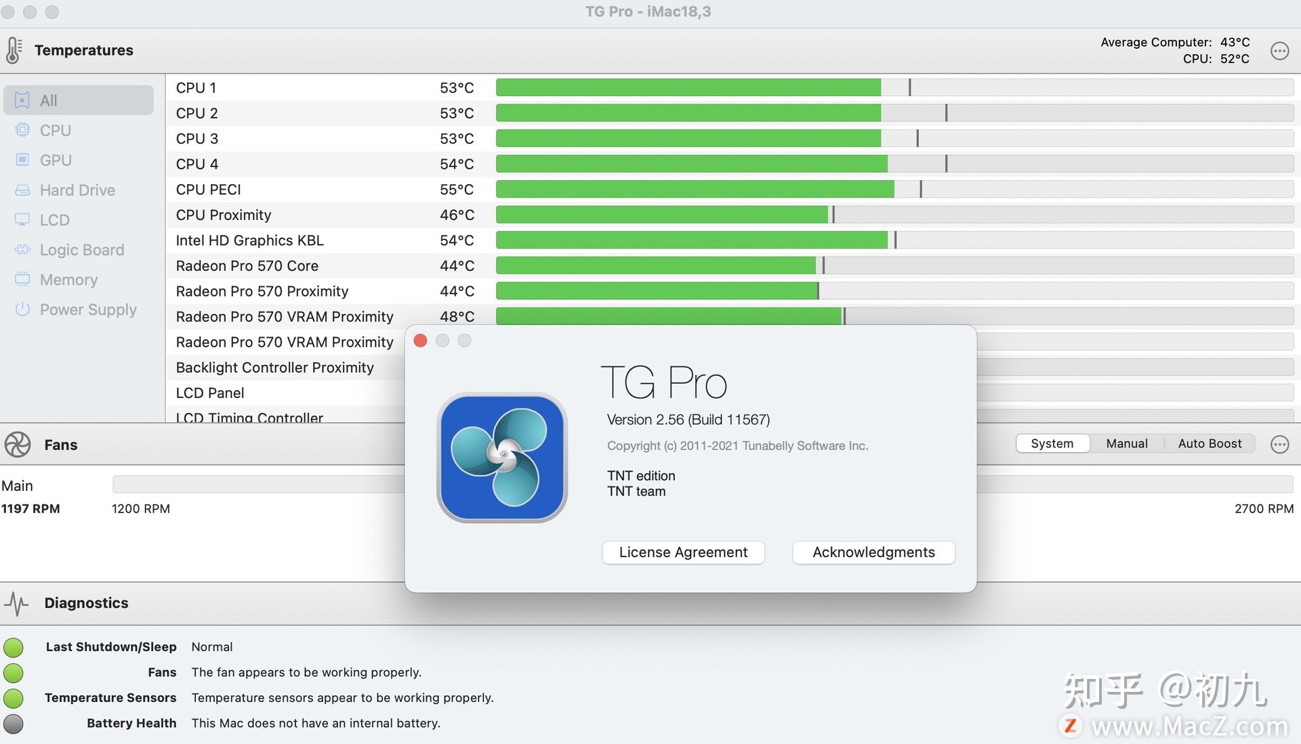Select the Fans fan icon

coord(17,443)
